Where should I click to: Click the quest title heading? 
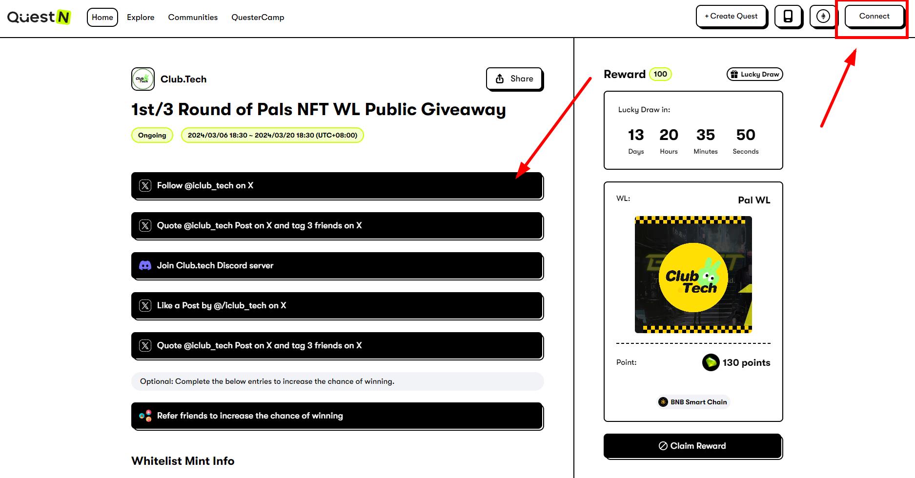tap(318, 109)
